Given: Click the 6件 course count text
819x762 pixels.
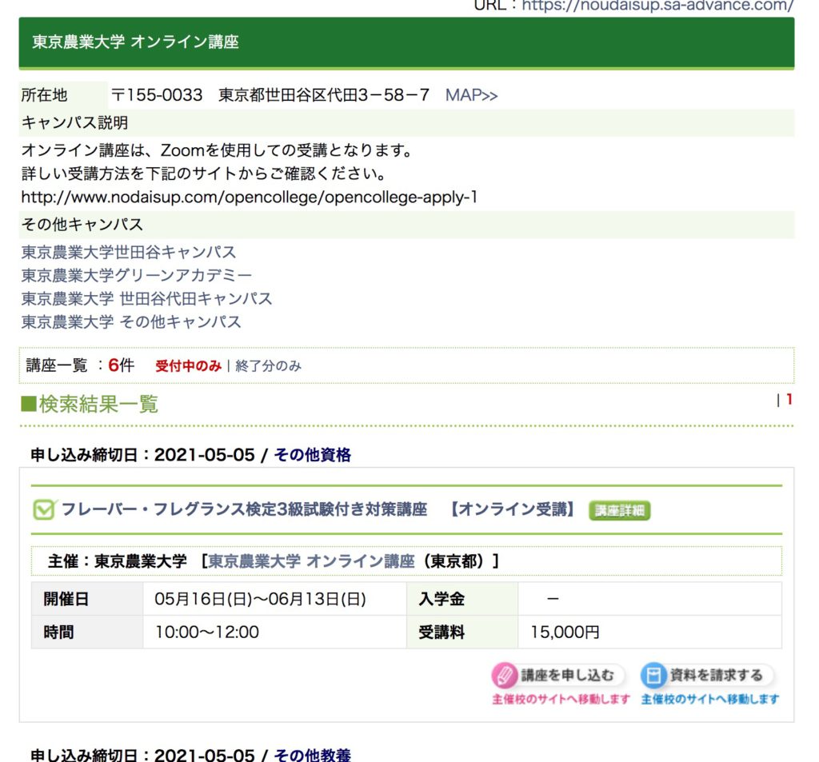Looking at the screenshot, I should [x=121, y=365].
